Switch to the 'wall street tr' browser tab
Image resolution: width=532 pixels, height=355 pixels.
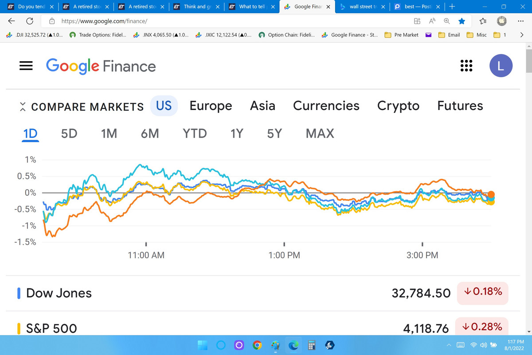[x=362, y=7]
